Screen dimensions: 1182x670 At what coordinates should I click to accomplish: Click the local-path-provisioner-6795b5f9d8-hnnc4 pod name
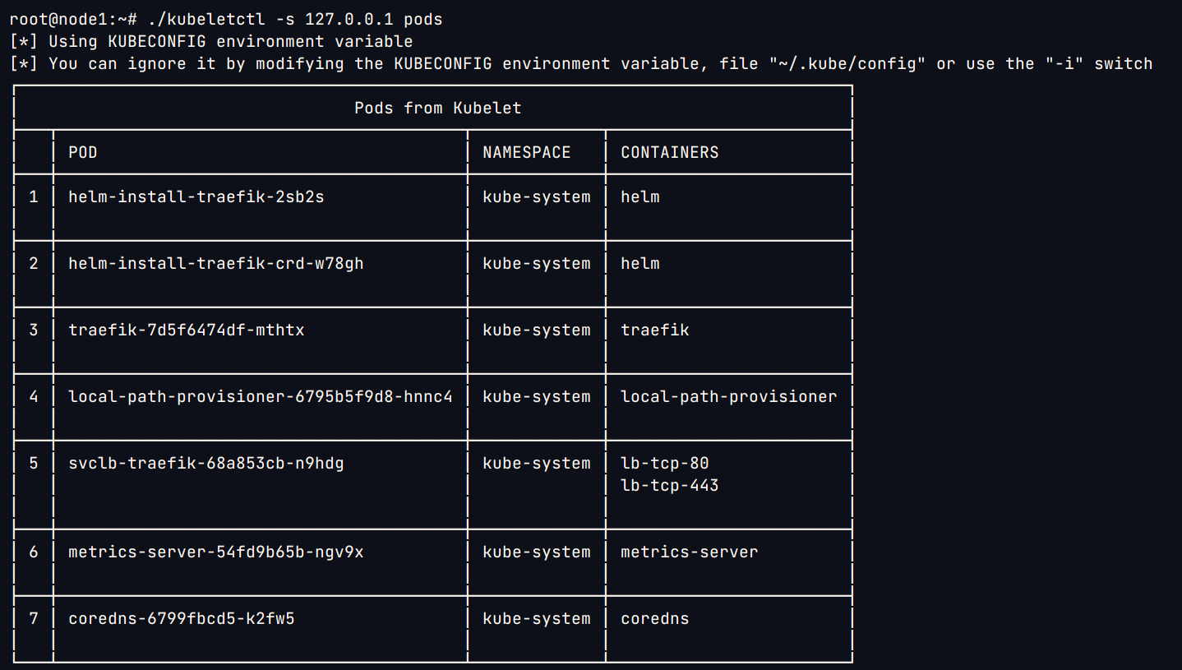(260, 396)
